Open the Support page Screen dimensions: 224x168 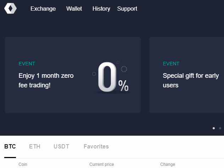tap(127, 9)
